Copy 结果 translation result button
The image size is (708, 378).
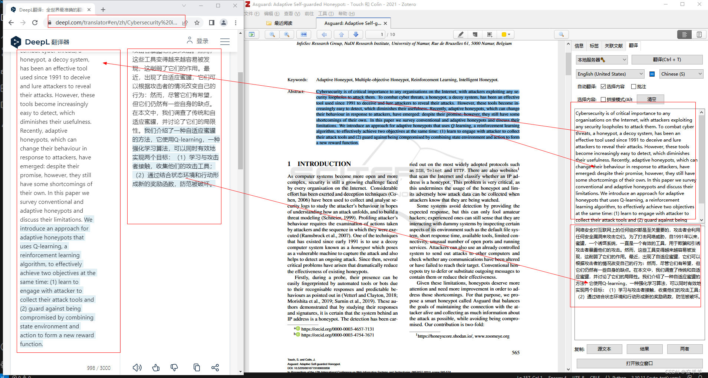(645, 349)
